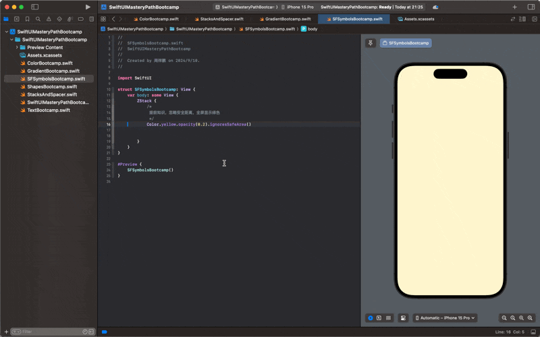Collapse the SwiftUIMasteryPathBootcamp root project
Screen dimensions: 540x337
[x=7, y=32]
